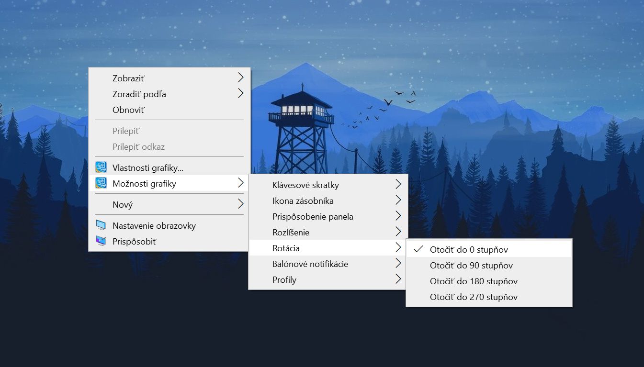The image size is (644, 367).
Task: Expand the Klávesové skratky submenu arrow
Action: click(x=398, y=184)
